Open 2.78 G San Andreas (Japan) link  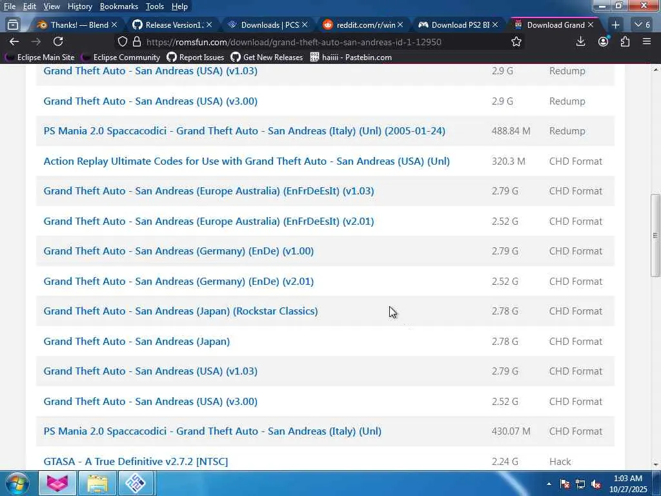(x=137, y=341)
